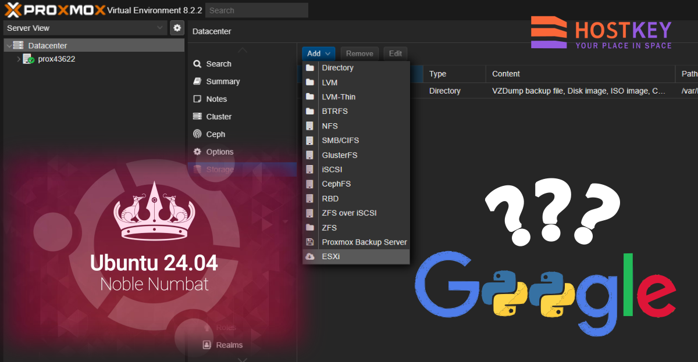Click the gear icon beside Options

pos(197,152)
